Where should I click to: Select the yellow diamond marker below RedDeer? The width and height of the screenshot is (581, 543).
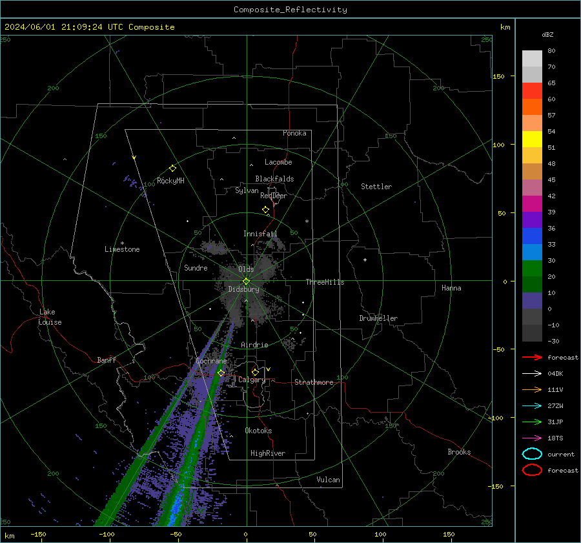[265, 210]
